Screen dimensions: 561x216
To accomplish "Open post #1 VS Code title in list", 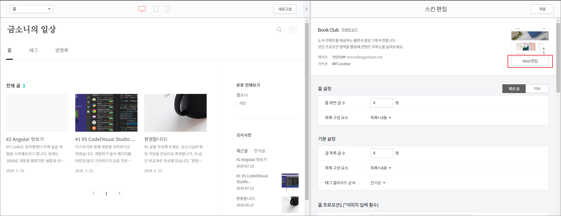I will tap(105, 139).
